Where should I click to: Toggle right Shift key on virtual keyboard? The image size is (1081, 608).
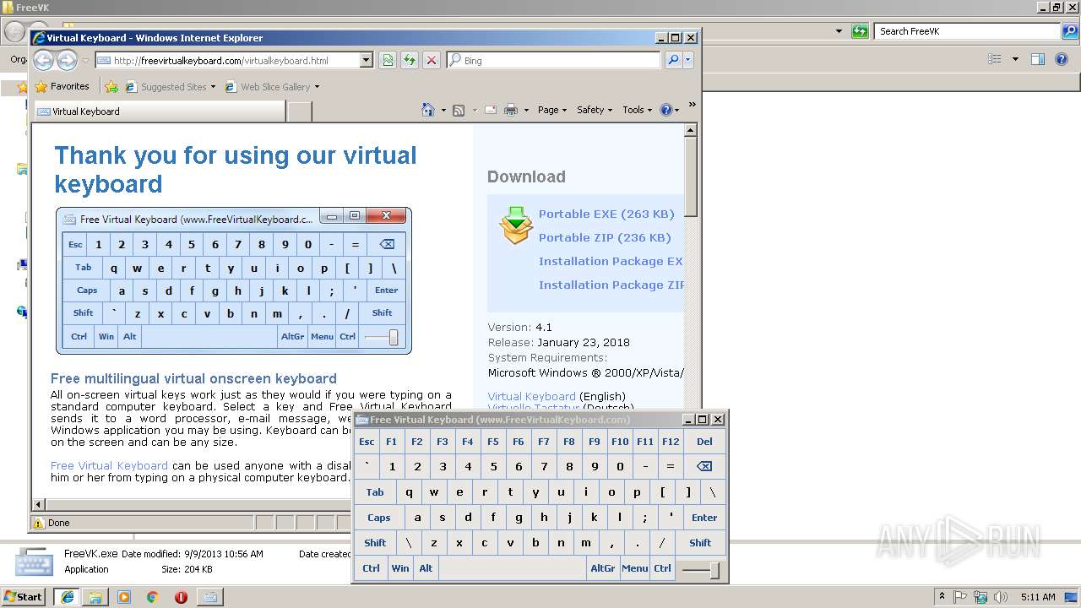coord(700,543)
